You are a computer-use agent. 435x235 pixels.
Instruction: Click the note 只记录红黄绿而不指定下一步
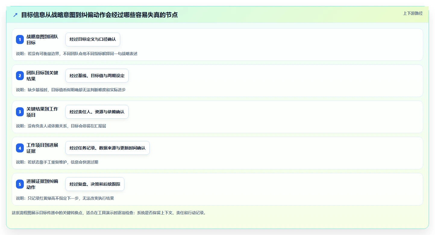click(x=65, y=198)
